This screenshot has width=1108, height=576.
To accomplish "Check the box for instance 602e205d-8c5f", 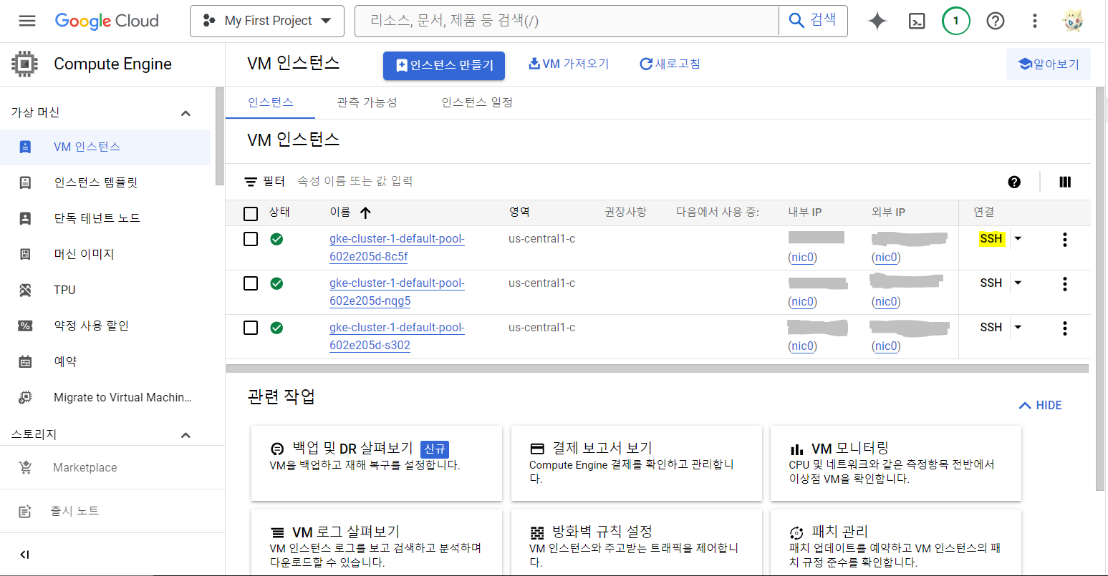I will click(251, 239).
